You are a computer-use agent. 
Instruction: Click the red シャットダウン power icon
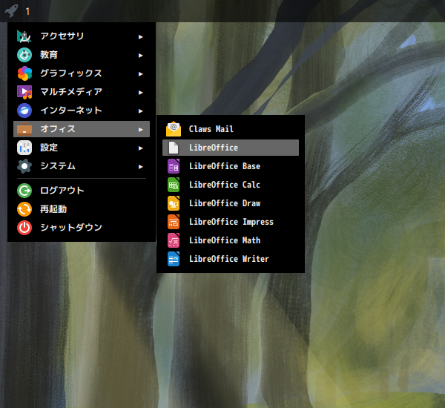point(24,228)
